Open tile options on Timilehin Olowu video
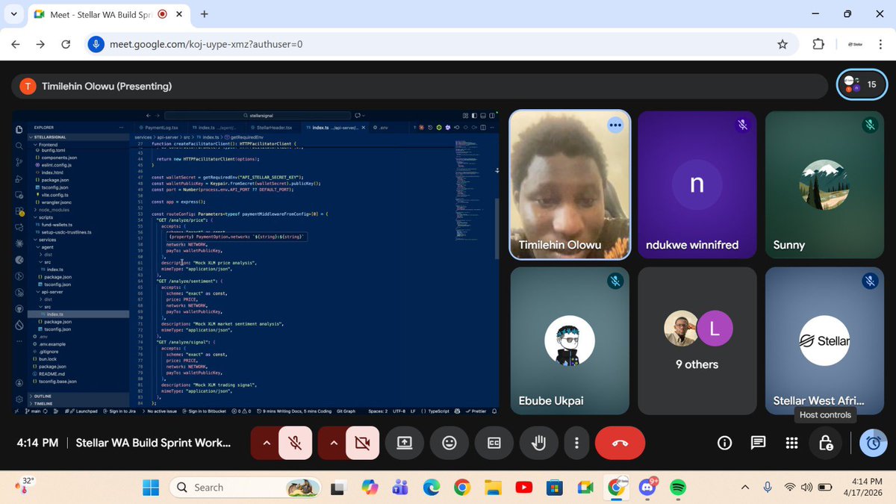The image size is (896, 504). point(615,125)
